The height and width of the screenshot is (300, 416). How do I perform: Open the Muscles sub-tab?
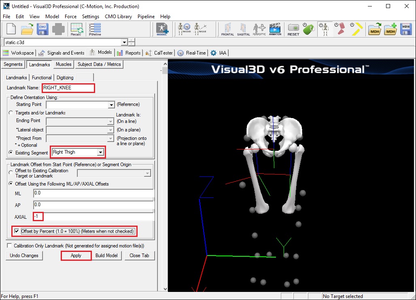[64, 64]
